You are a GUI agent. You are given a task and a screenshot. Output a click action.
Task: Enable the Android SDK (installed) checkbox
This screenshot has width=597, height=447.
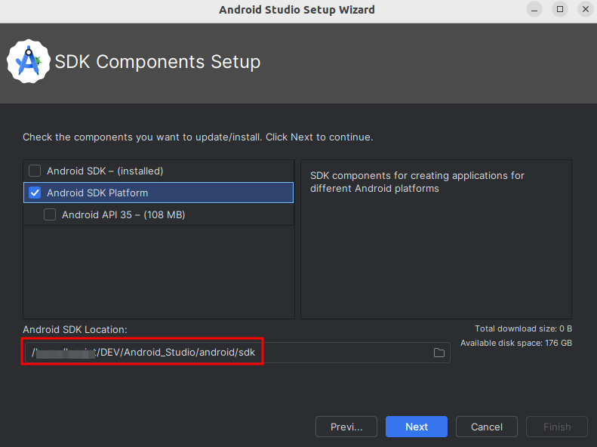tap(35, 171)
